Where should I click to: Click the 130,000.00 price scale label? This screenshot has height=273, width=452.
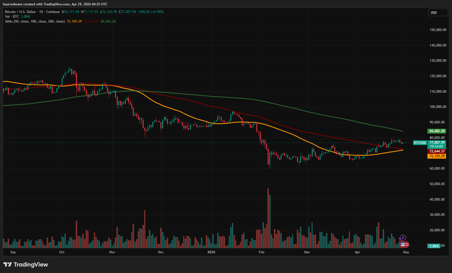point(438,61)
